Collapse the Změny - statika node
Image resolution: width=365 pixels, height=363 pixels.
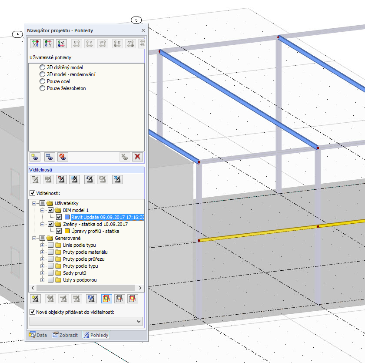tap(43, 224)
